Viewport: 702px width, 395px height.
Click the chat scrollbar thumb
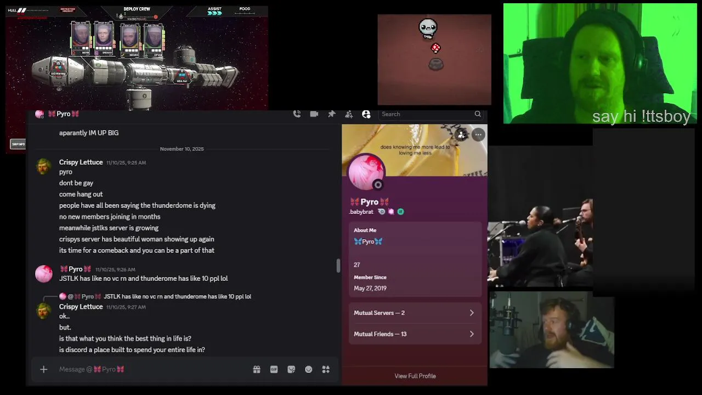(338, 266)
